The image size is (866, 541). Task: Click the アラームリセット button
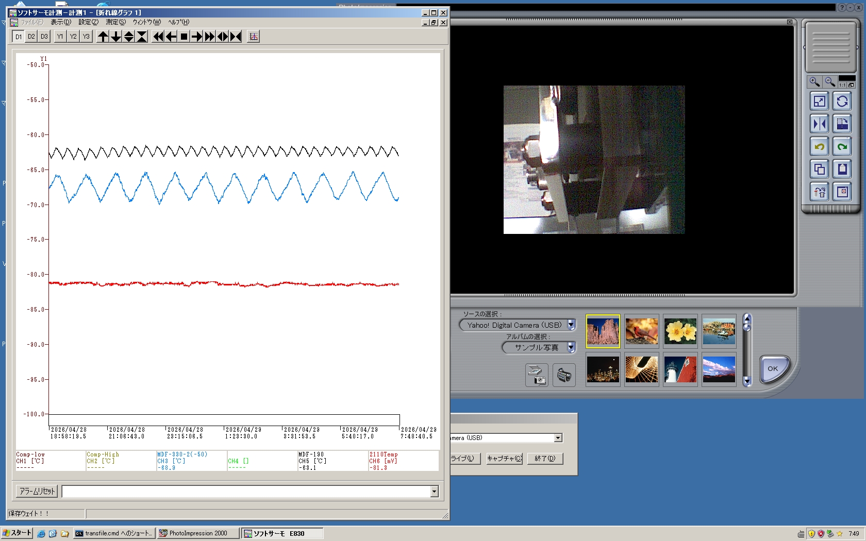37,492
